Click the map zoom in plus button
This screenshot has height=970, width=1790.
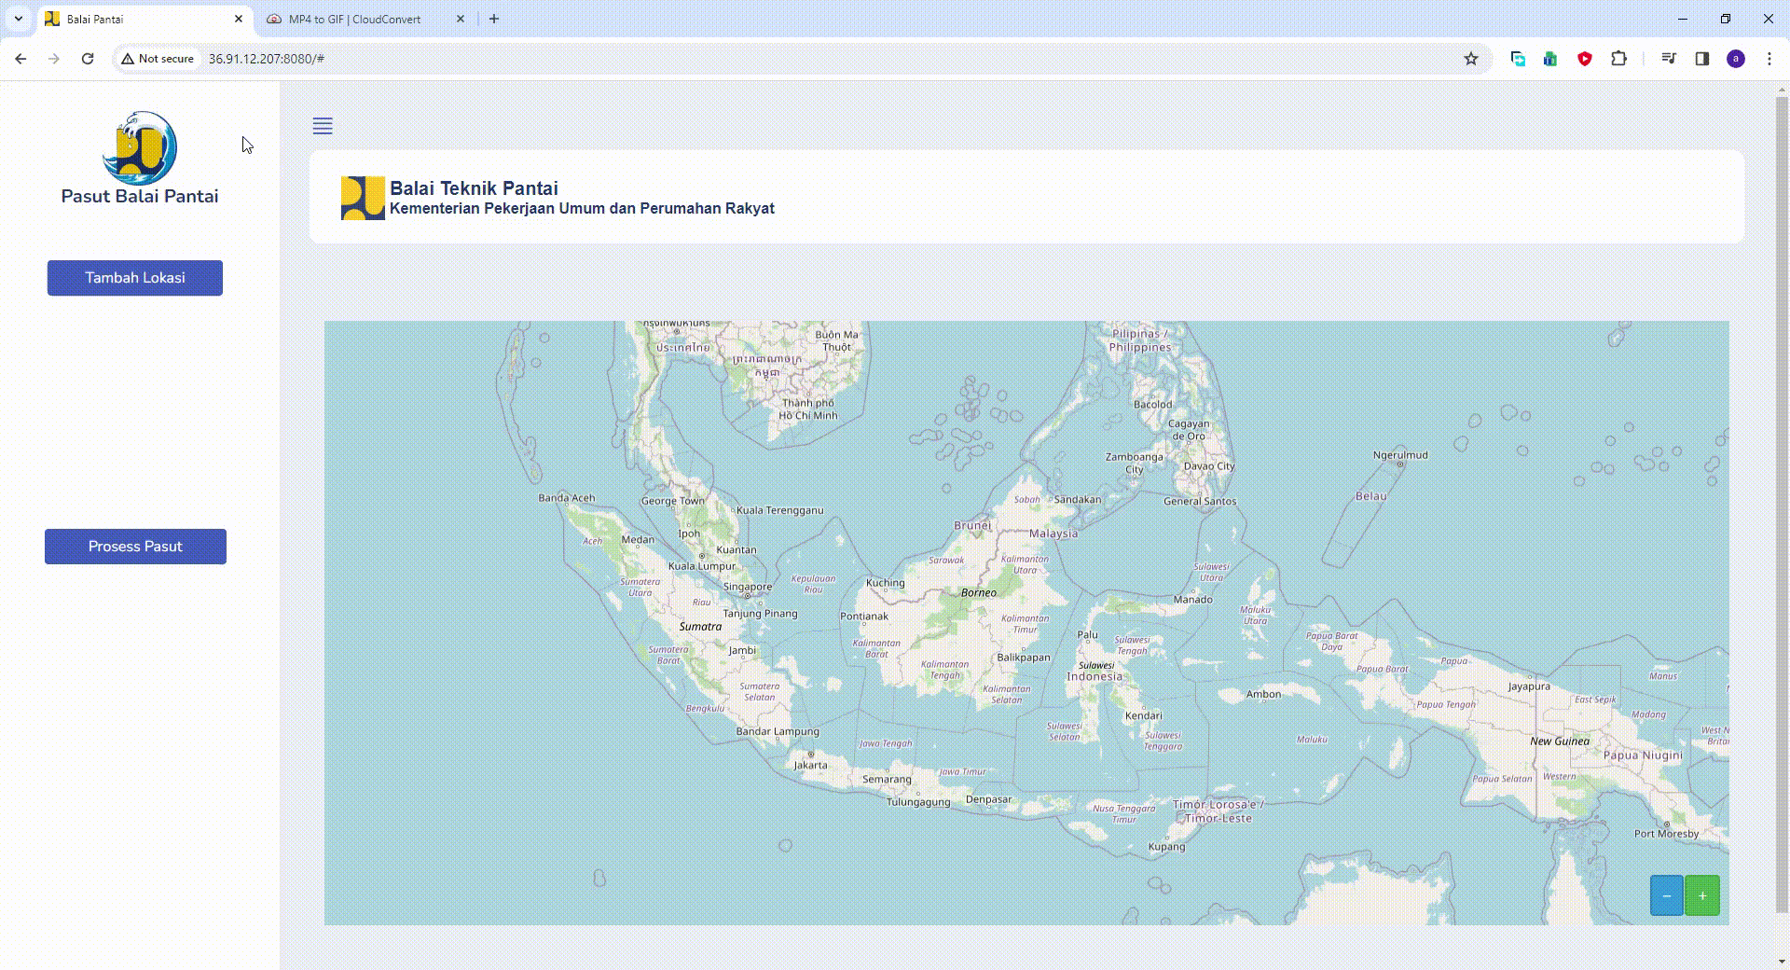tap(1701, 895)
